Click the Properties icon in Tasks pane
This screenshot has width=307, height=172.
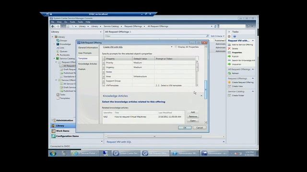[x=229, y=53]
